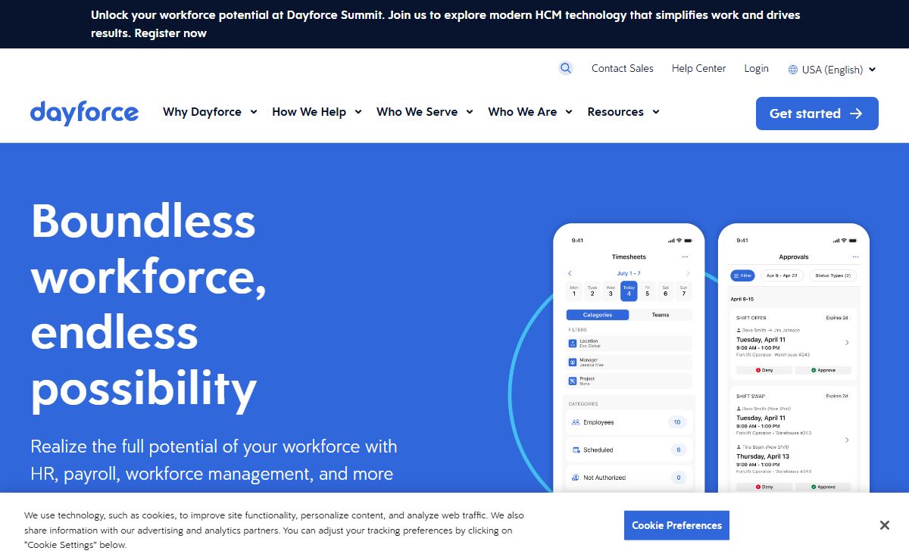
Task: Click the Timesheets phone mockup image
Action: (x=629, y=359)
